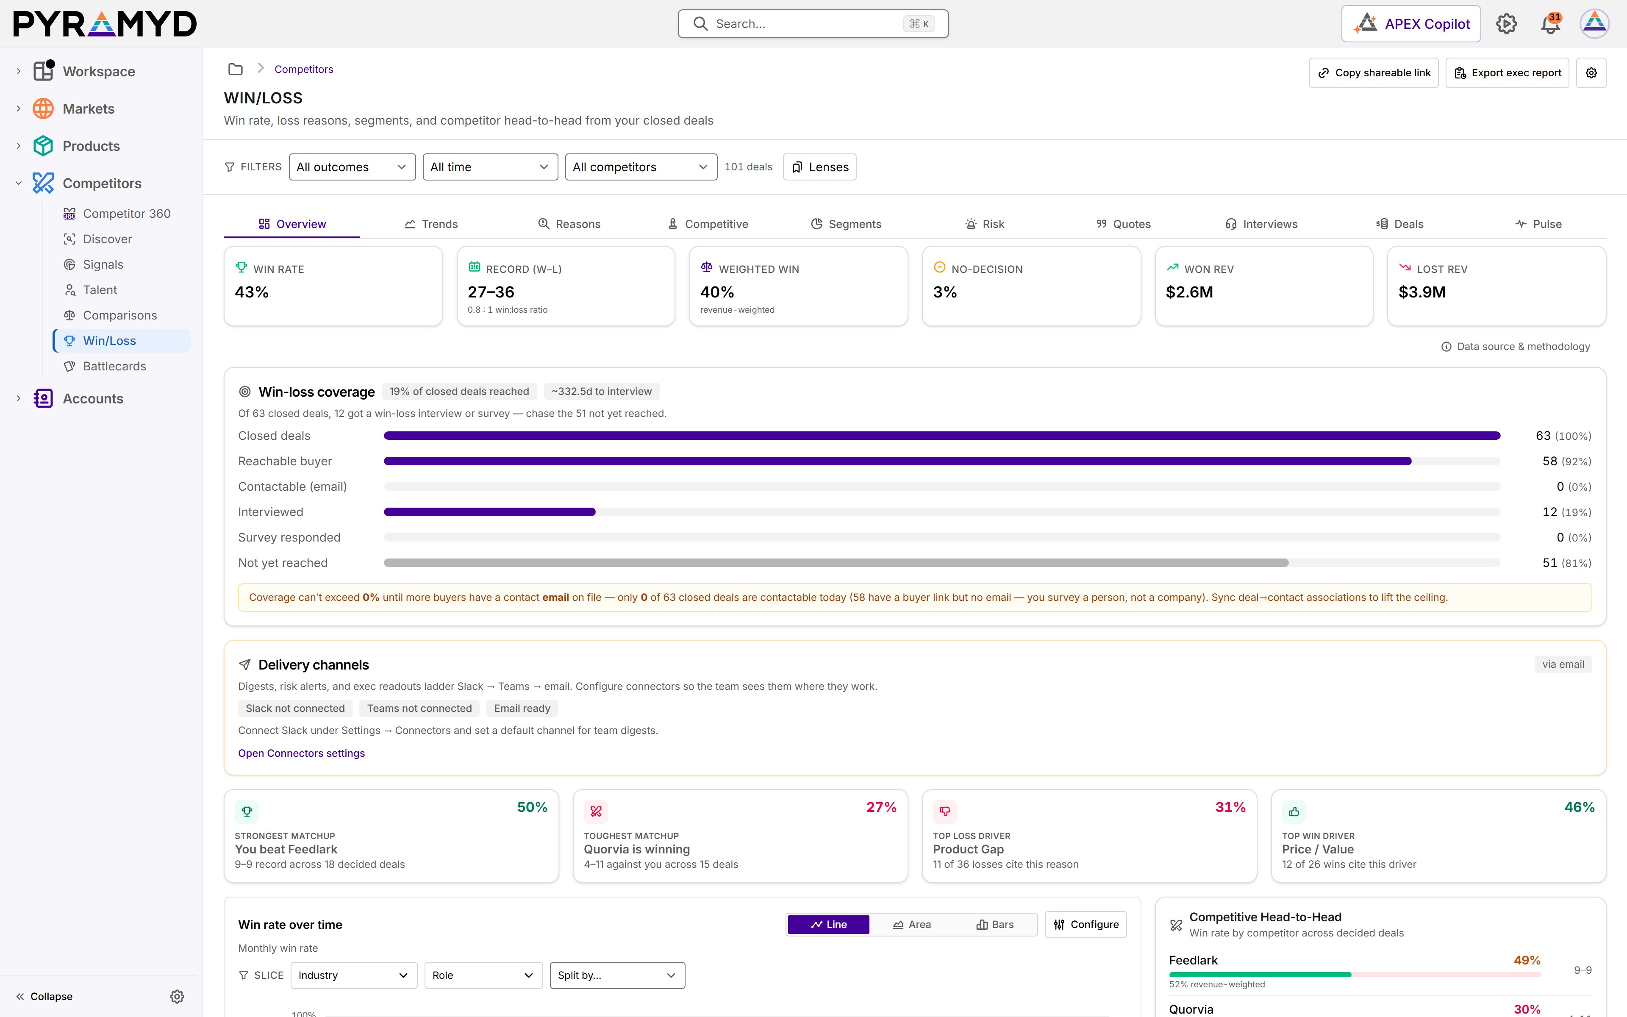Open the Role slice dropdown

tap(483, 975)
